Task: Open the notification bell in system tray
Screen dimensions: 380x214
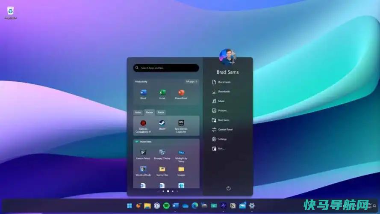Action: point(374,206)
